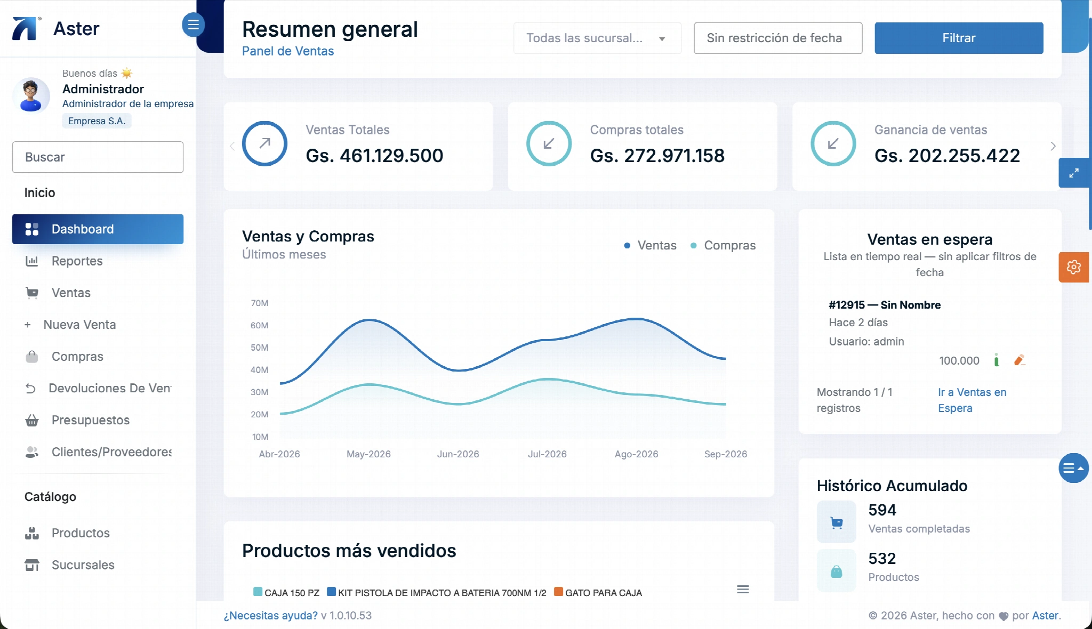Click the page vertical scrollbar
Screen dimensions: 1092x629
pos(1090,123)
